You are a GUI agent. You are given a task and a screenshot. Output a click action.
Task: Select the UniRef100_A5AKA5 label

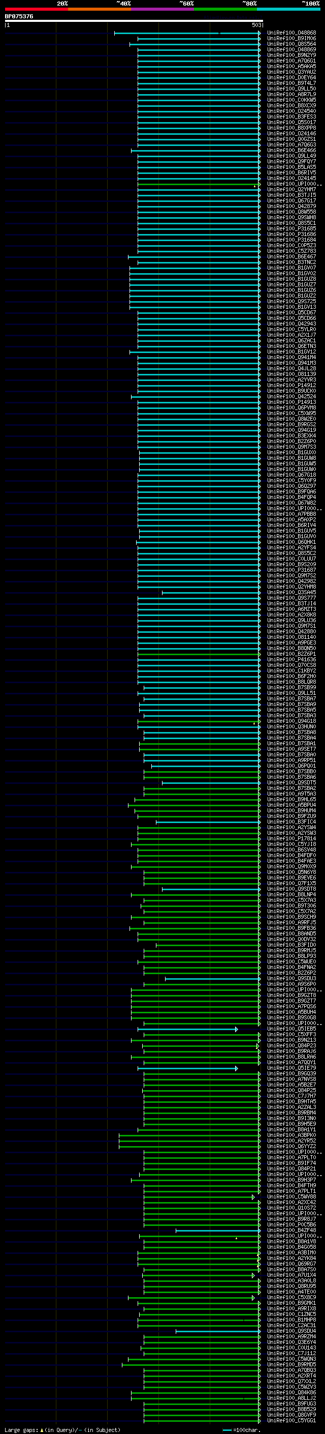coord(291,66)
